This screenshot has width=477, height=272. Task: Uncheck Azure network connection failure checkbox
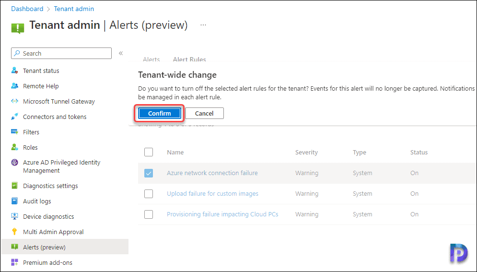tap(149, 173)
